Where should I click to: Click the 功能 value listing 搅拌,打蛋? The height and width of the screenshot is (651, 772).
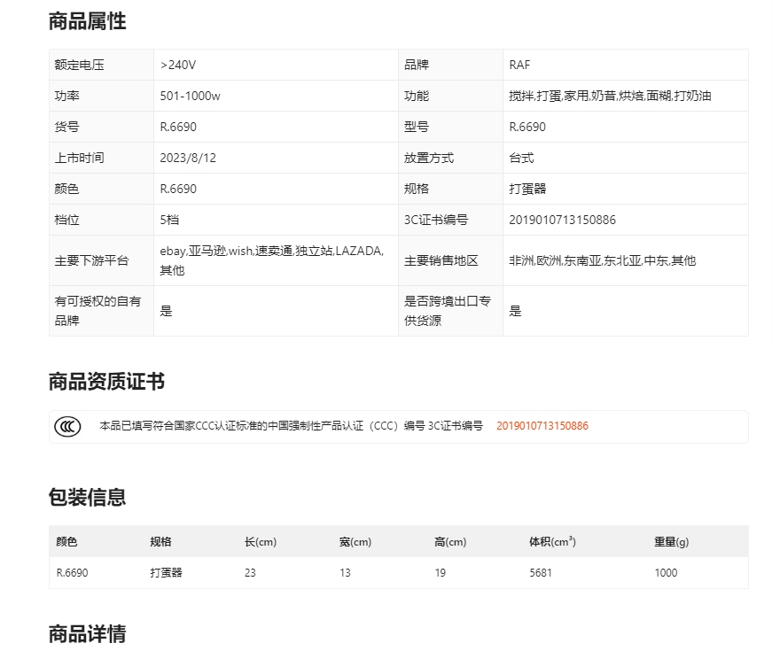coord(610,96)
